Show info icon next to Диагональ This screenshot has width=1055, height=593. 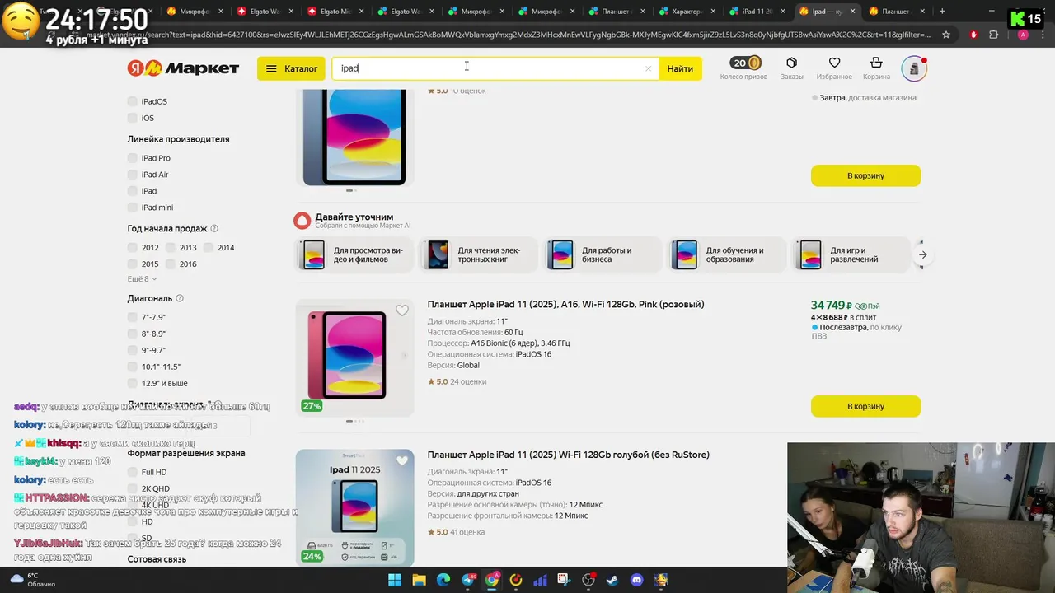tap(180, 298)
